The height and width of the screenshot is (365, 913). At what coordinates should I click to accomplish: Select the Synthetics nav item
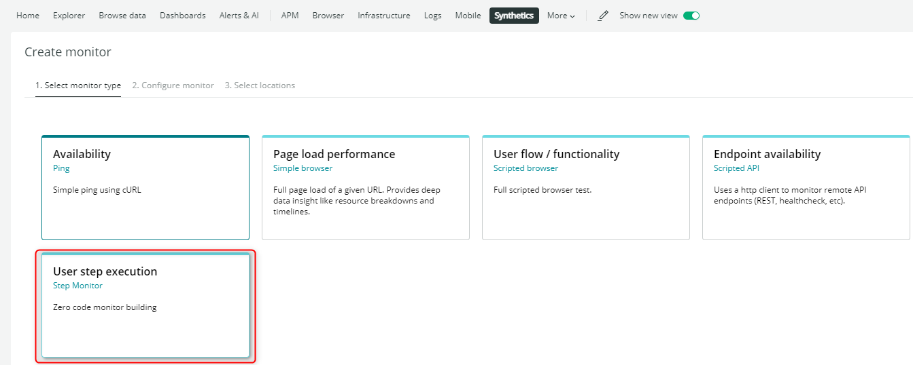[x=514, y=16]
